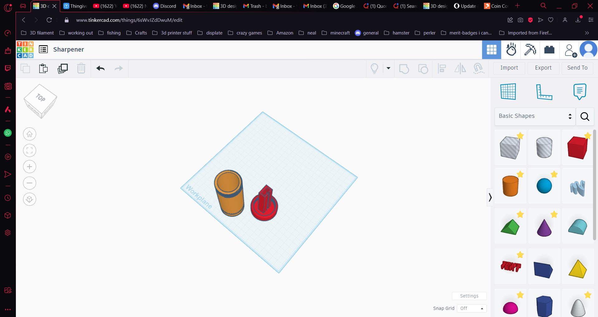Toggle favorite star on the orange Cylinder
The height and width of the screenshot is (317, 598).
[520, 174]
